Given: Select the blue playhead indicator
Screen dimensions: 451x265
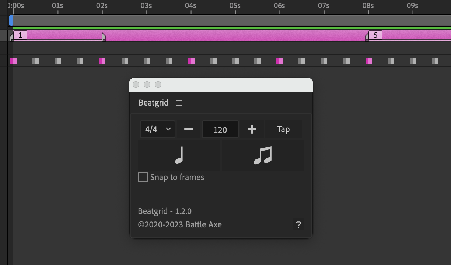Looking at the screenshot, I should (x=11, y=21).
